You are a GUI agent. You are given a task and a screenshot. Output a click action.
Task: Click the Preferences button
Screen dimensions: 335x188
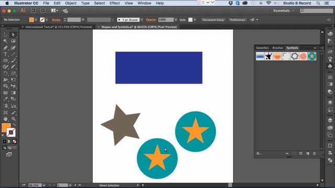[x=237, y=20]
